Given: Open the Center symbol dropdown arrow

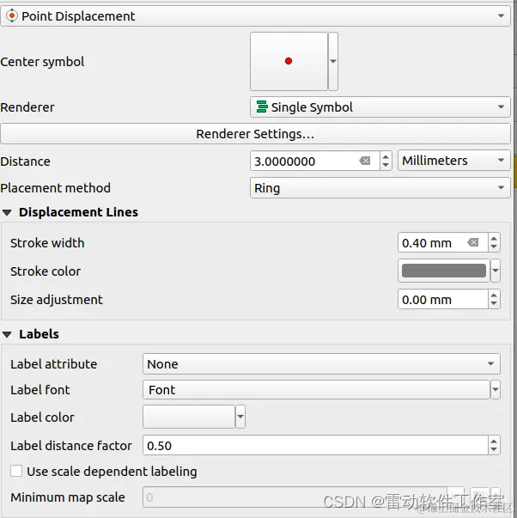Looking at the screenshot, I should coord(333,61).
